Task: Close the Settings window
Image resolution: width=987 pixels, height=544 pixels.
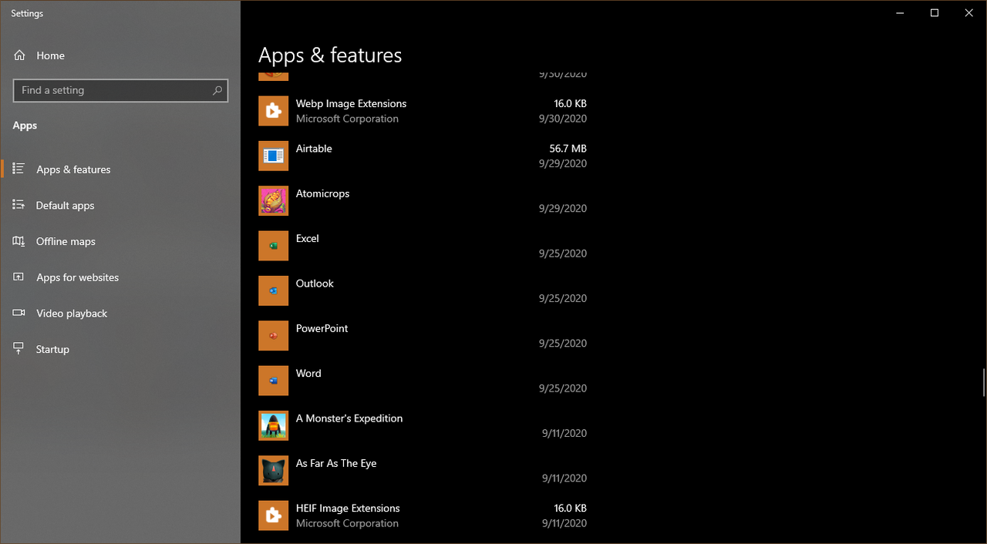Action: [969, 13]
